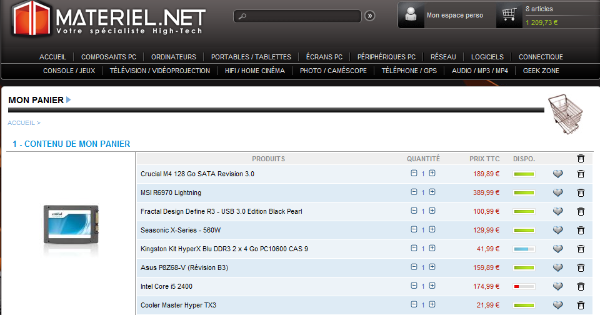
Task: Click the search go arrow button
Action: [369, 16]
